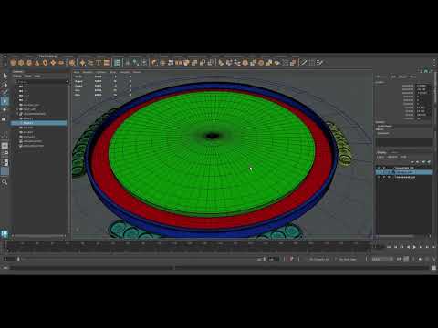The width and height of the screenshot is (438, 328).
Task: Open the viewport Panels menu
Action: tap(137, 72)
